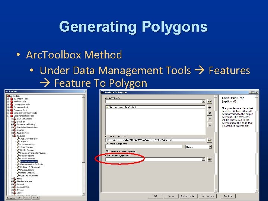This screenshot has width=268, height=201.
Task: Switch to the Index tab
Action: tap(19, 198)
